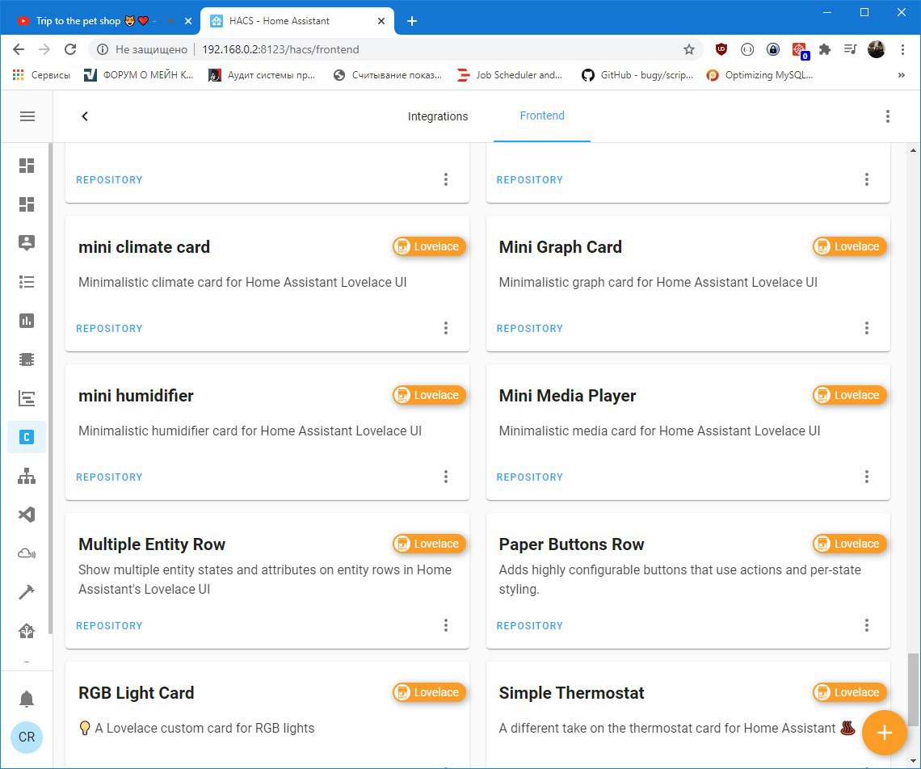Open the Logbook list icon in the sidebar
Image resolution: width=921 pixels, height=769 pixels.
[x=27, y=282]
